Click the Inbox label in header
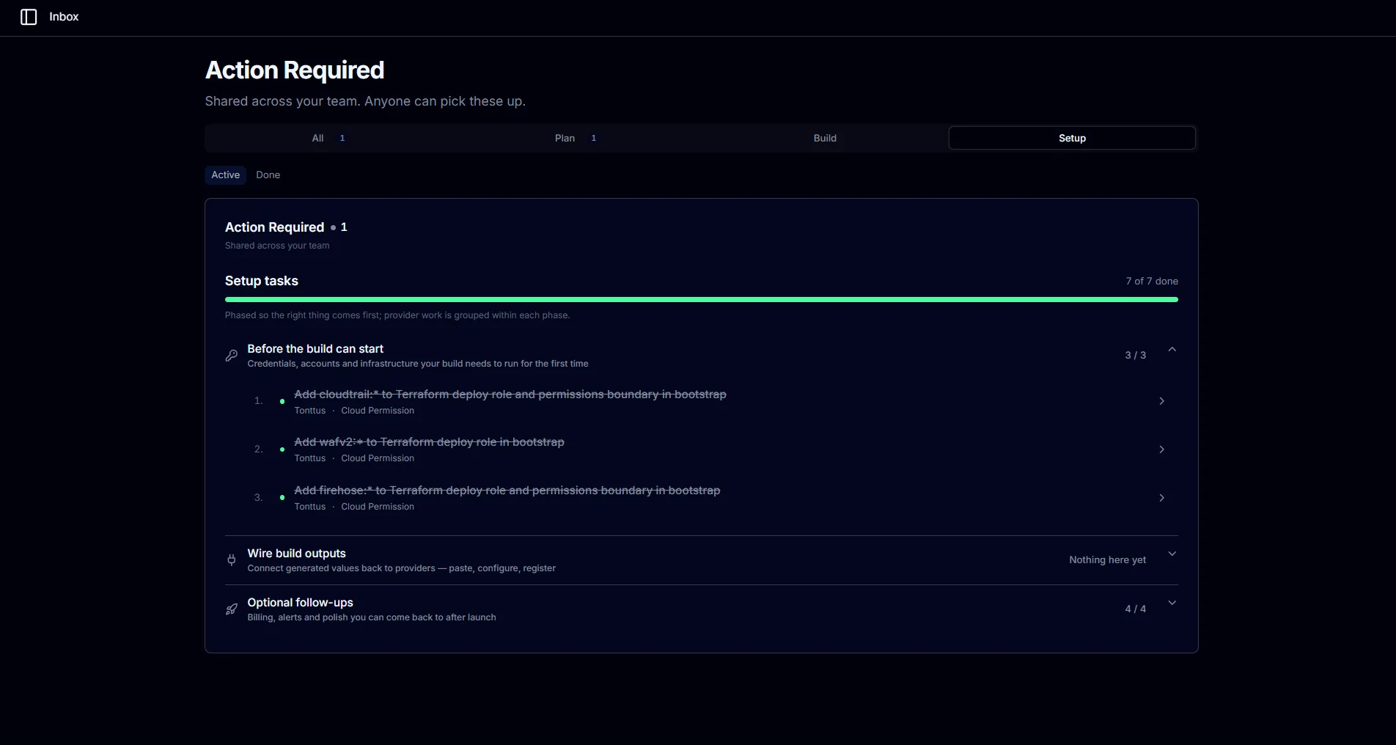Image resolution: width=1396 pixels, height=745 pixels. click(x=64, y=17)
